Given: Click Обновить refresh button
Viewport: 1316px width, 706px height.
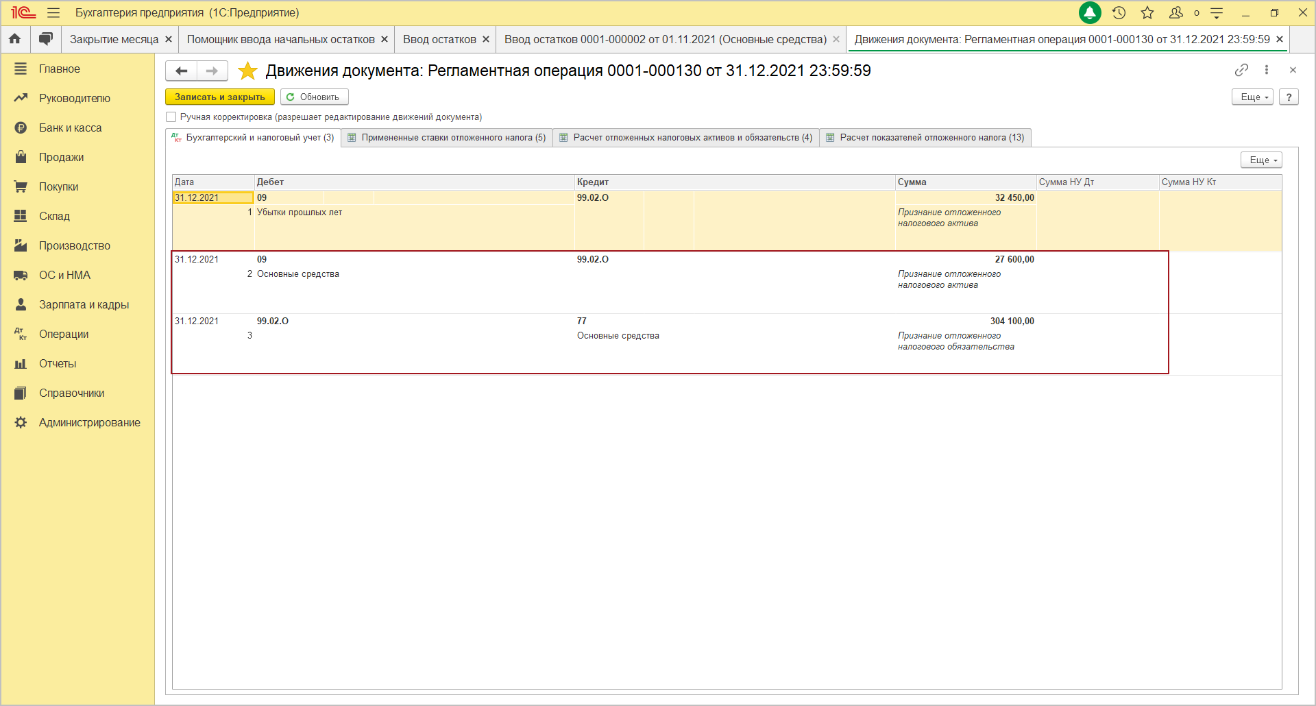Looking at the screenshot, I should [x=314, y=97].
